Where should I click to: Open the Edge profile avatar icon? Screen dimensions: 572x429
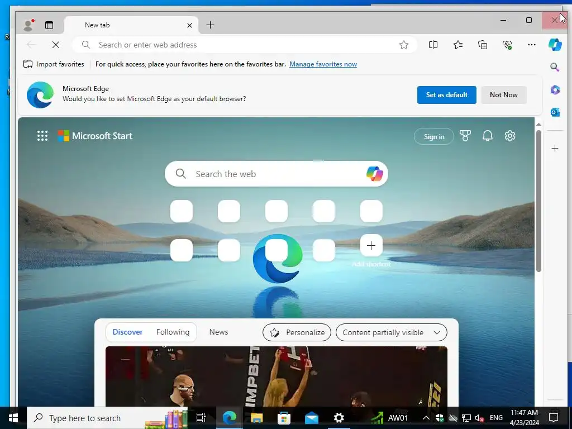point(28,25)
